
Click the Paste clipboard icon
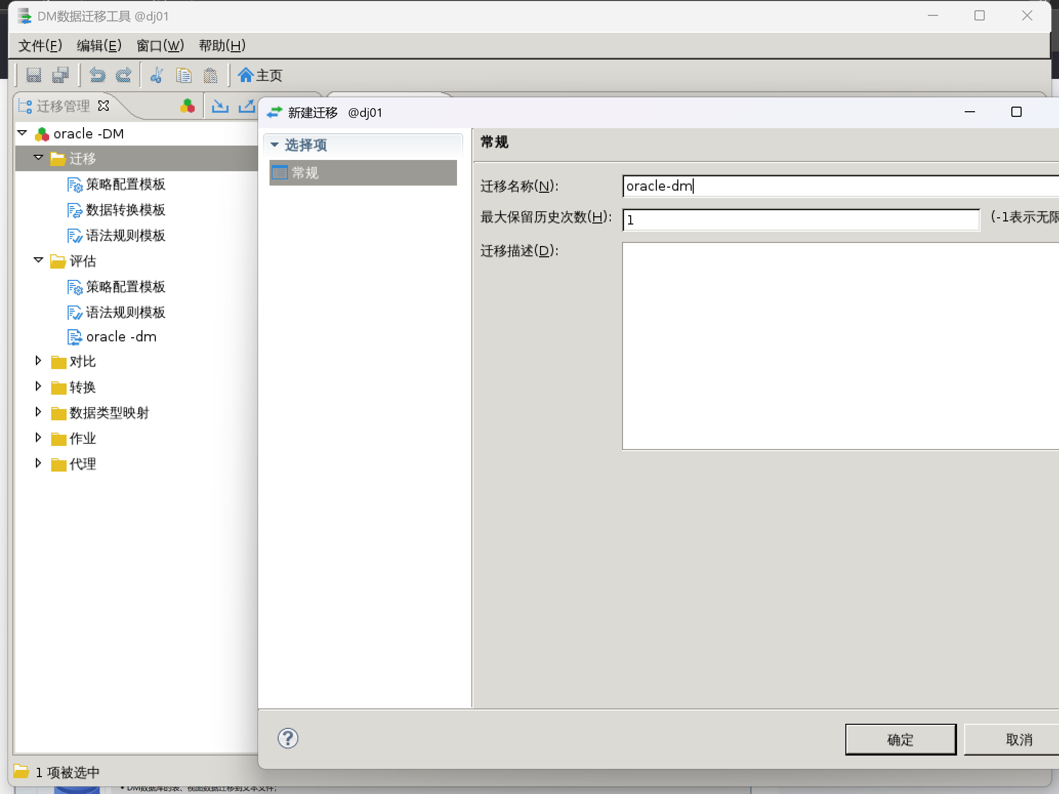point(211,75)
